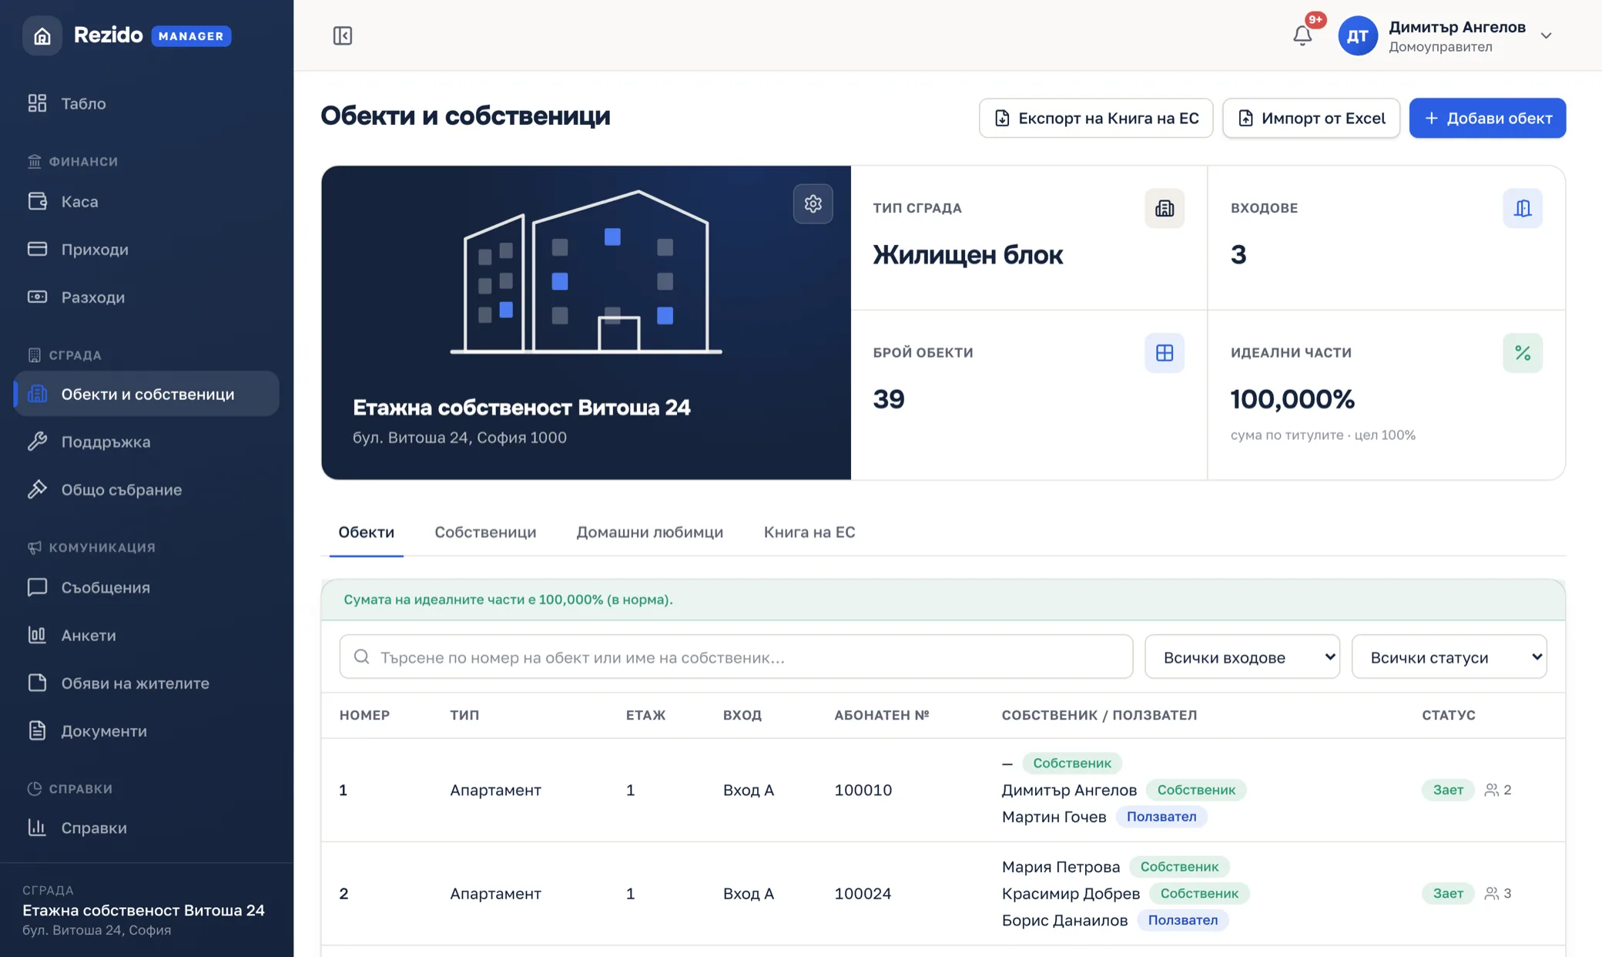Click user name Мартин Гочев
The height and width of the screenshot is (957, 1602).
click(x=1054, y=818)
